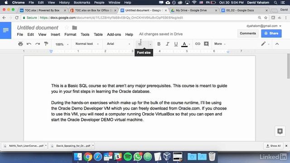Click the floating add comment button at page edge
Viewport: 290px width, 163px height.
click(280, 131)
